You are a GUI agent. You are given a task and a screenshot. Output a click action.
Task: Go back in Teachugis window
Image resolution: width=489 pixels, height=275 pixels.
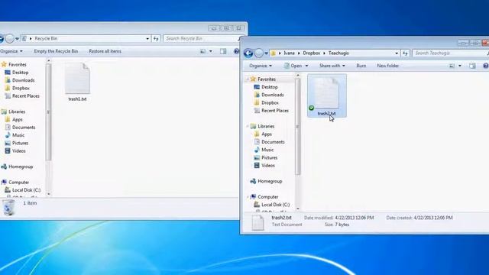pyautogui.click(x=248, y=53)
